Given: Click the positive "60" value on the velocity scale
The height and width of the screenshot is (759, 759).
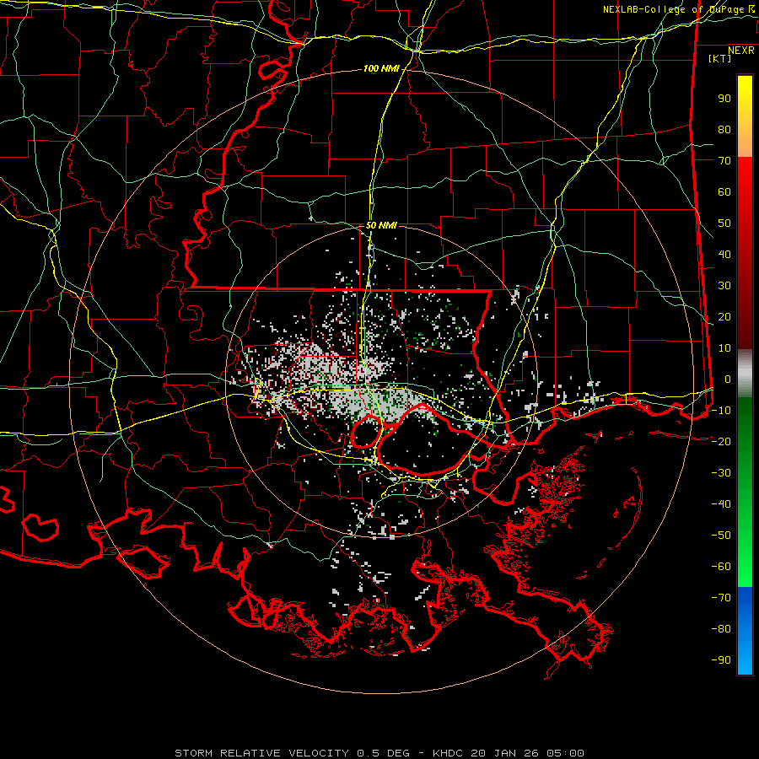Looking at the screenshot, I should pos(724,192).
